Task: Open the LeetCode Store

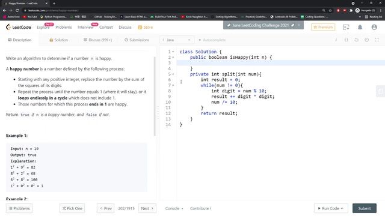Action: 146,27
